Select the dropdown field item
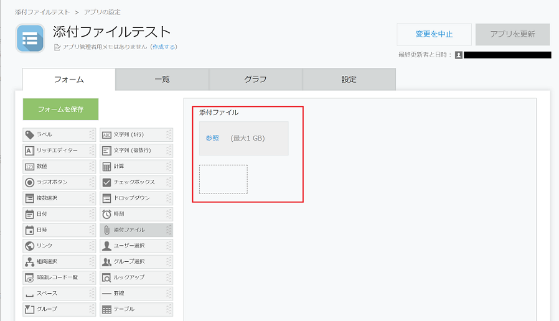Screen dimensions: 559x321 [135, 198]
